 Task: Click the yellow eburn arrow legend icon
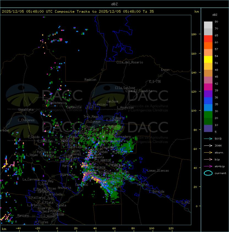coord(208,153)
